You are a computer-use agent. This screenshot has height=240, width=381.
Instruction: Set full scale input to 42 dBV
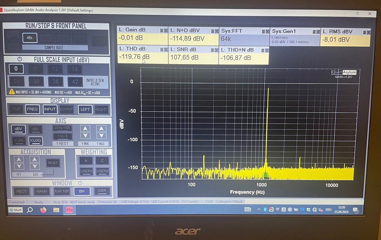coord(75,82)
